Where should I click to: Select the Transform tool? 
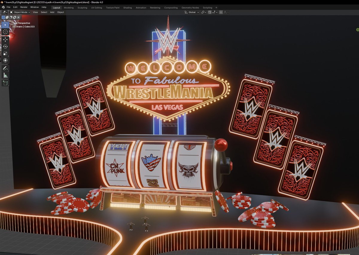[5, 60]
